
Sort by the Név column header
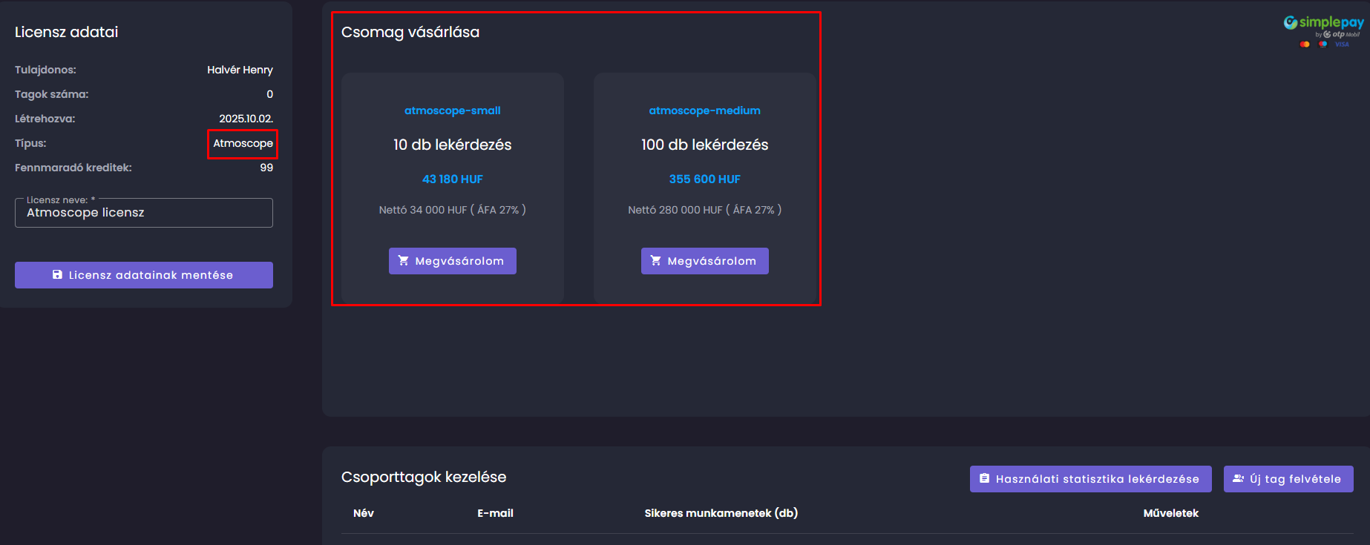pos(364,513)
